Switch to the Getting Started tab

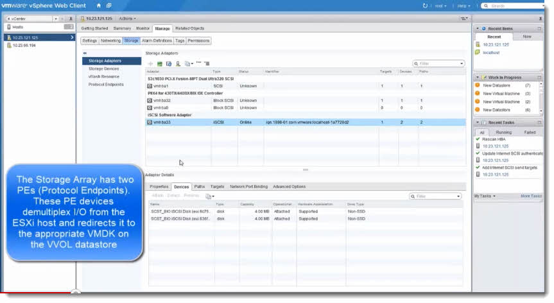tap(94, 28)
